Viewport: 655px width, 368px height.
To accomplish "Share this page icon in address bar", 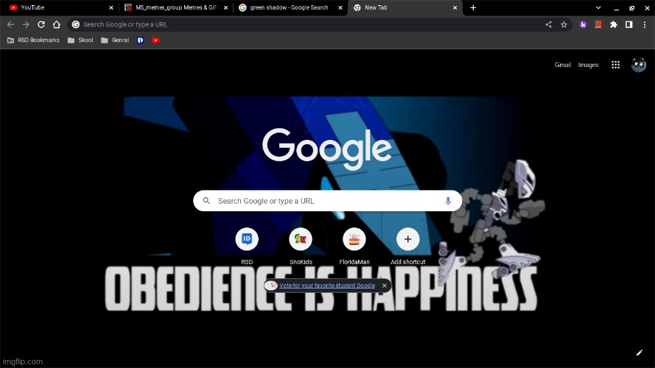I will (x=548, y=24).
